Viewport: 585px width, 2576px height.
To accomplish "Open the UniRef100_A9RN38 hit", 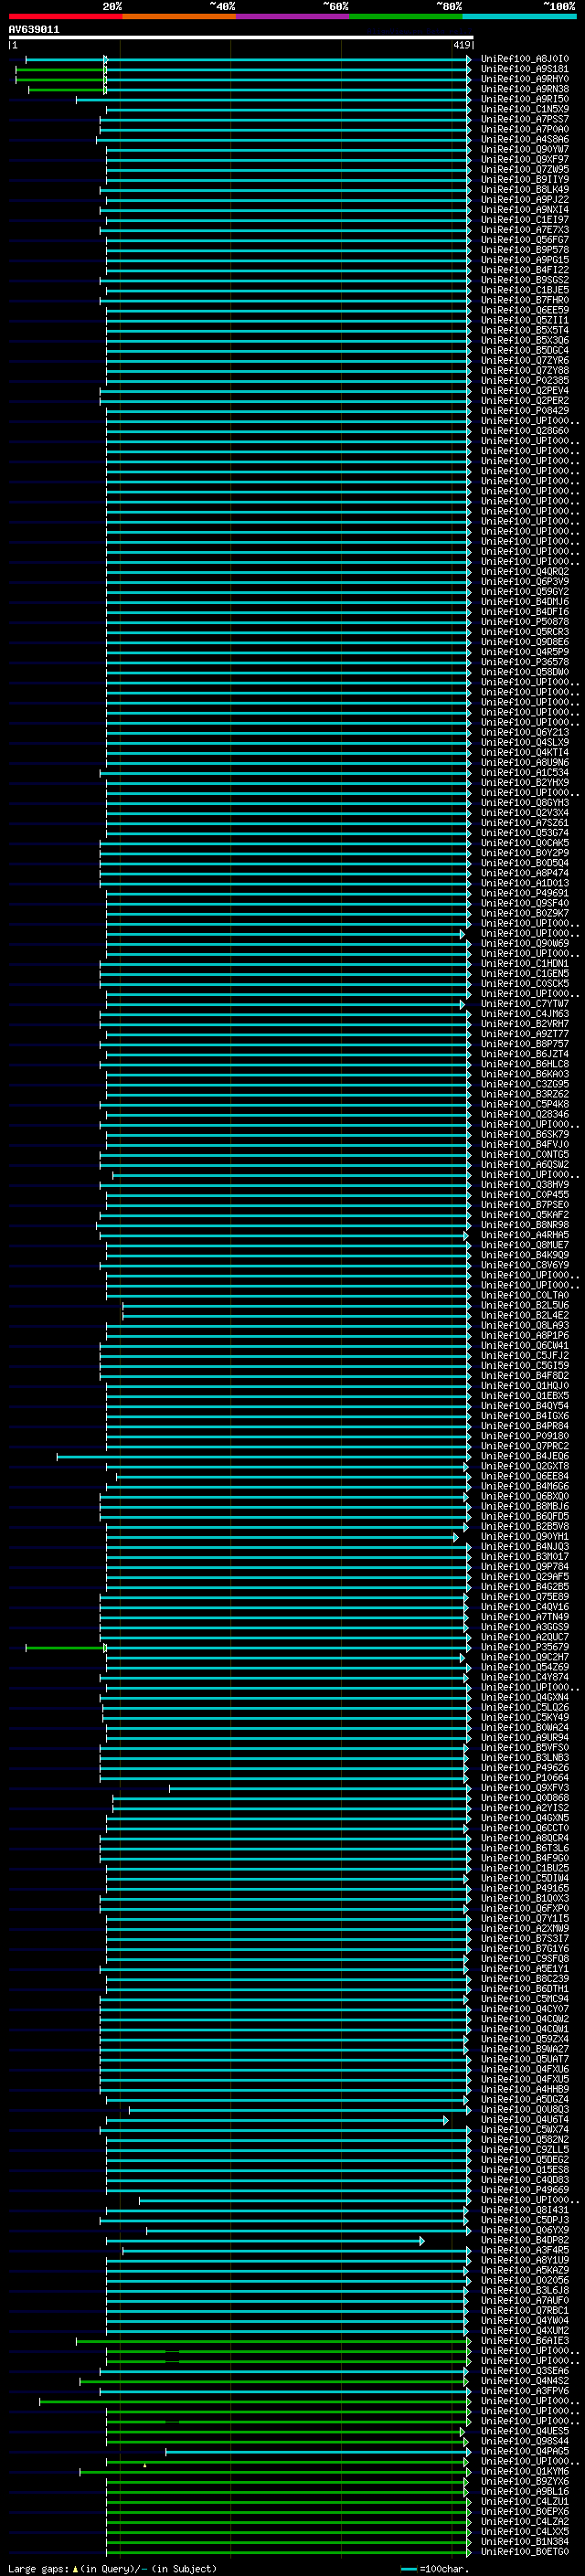I will tap(525, 89).
